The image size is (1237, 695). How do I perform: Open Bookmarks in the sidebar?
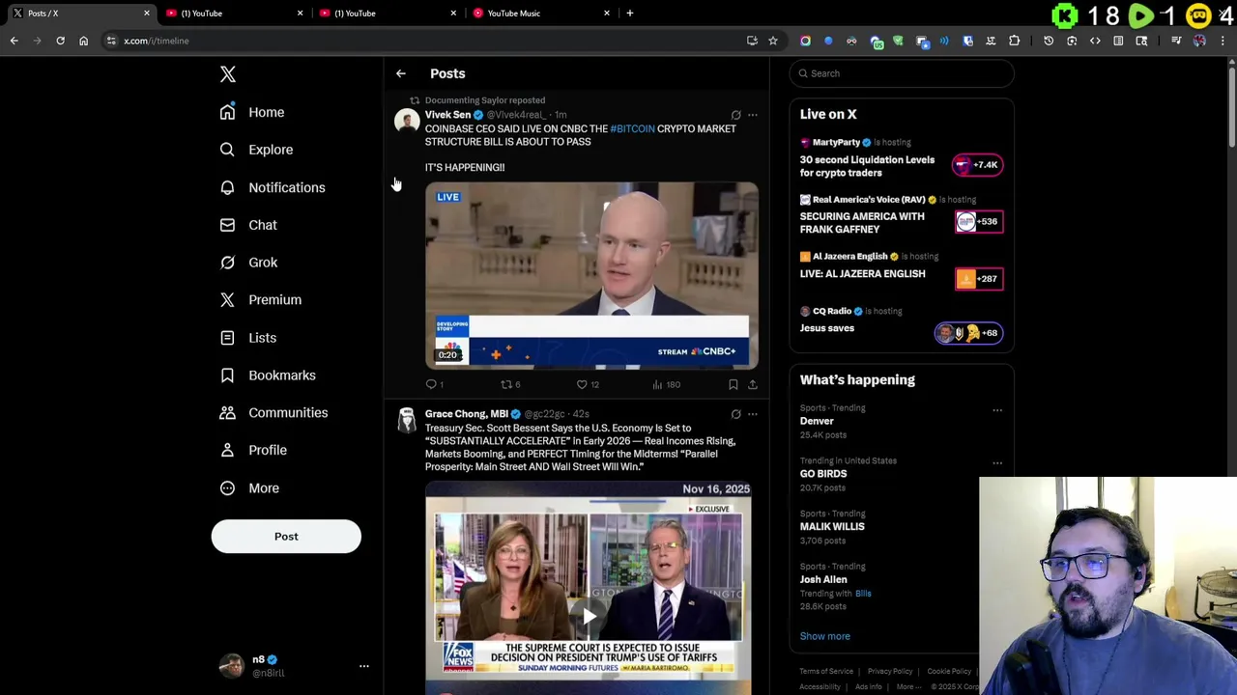point(268,375)
